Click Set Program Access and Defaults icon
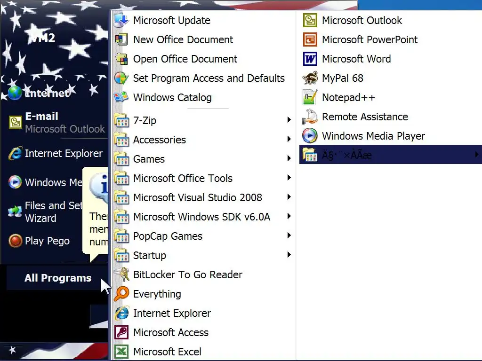The height and width of the screenshot is (361, 482). click(x=121, y=78)
